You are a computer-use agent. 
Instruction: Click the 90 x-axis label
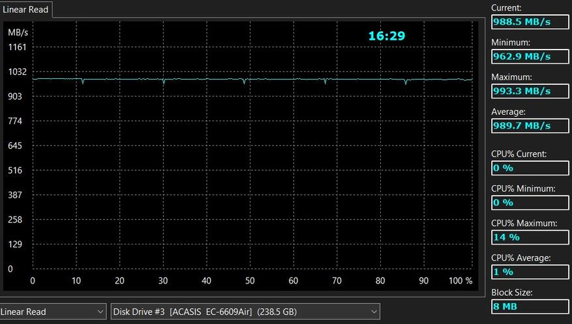[x=423, y=280]
